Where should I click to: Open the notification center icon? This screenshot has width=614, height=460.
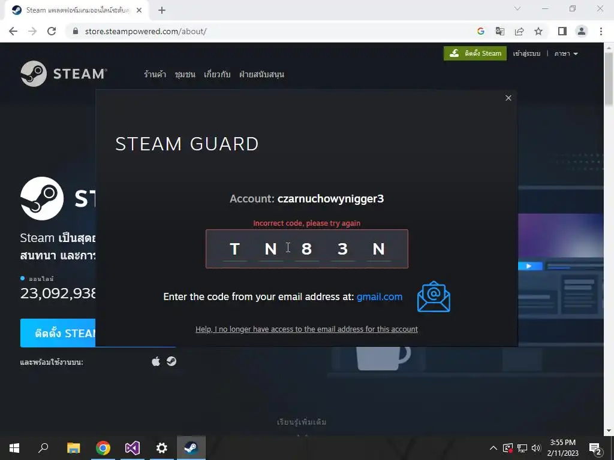(x=595, y=449)
